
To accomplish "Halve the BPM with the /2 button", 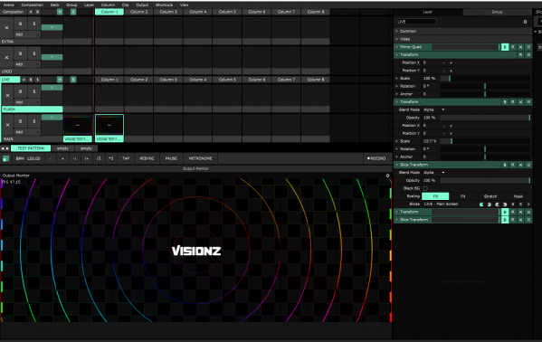I will coord(99,158).
